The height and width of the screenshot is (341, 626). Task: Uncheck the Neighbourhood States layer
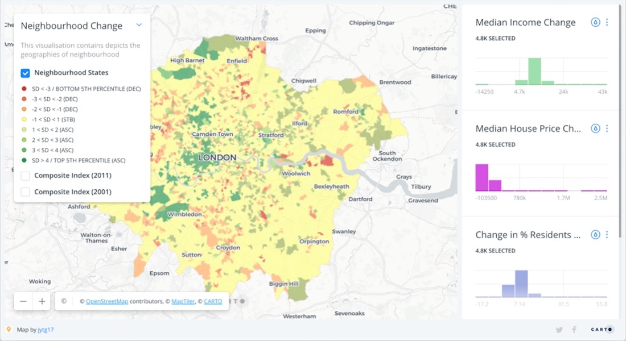(x=25, y=73)
